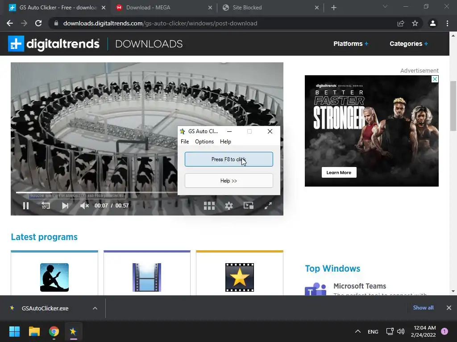Close the Site Blocked tab
This screenshot has height=342, width=457.
(x=317, y=8)
